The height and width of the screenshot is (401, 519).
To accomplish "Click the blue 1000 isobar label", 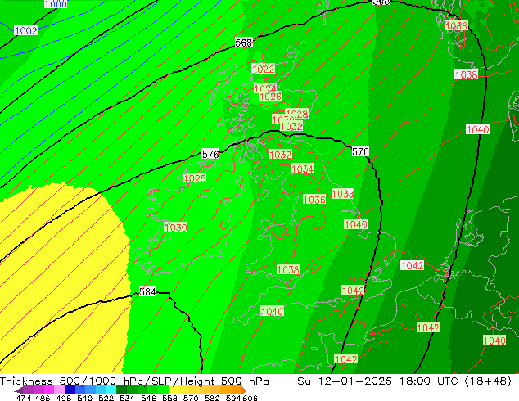I will click(56, 4).
